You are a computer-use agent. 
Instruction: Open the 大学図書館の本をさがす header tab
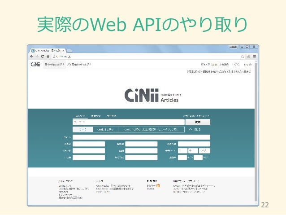point(79,65)
